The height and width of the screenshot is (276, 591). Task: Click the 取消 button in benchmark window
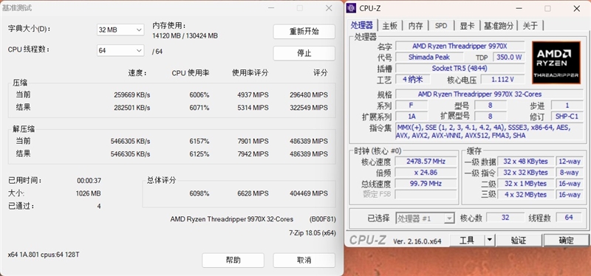click(x=304, y=261)
